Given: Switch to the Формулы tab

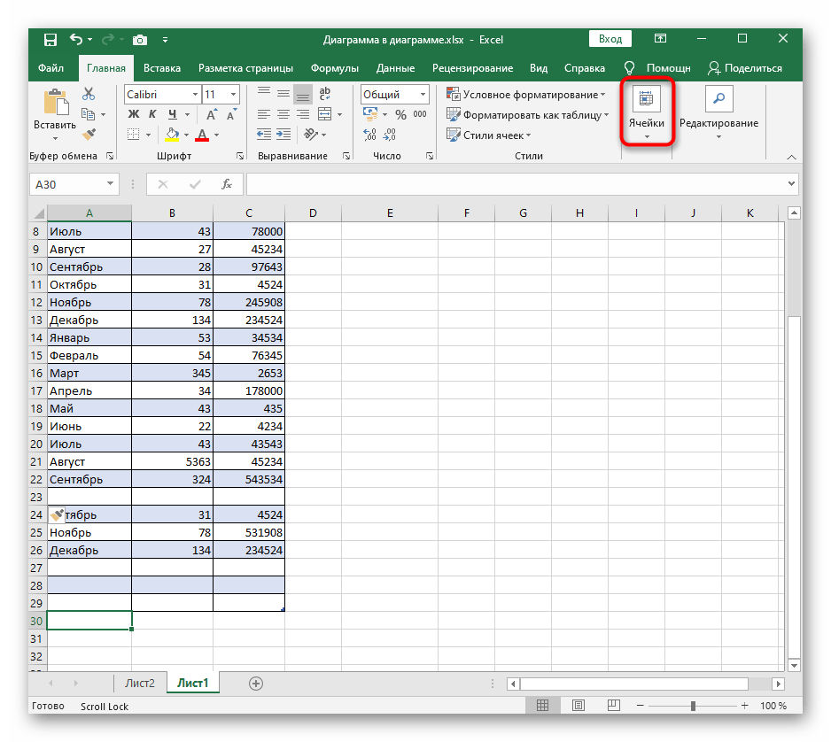Looking at the screenshot, I should (x=334, y=68).
